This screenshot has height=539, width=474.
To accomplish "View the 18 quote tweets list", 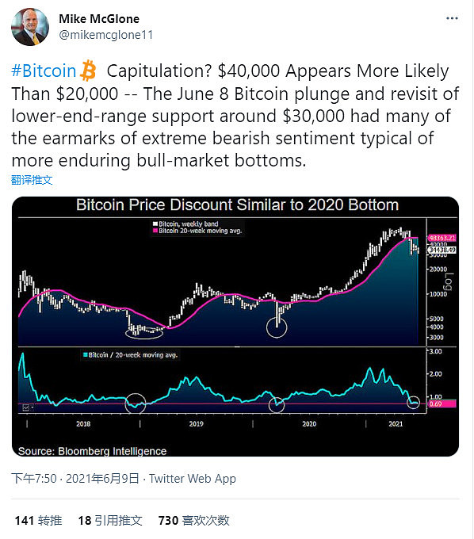I will pyautogui.click(x=110, y=521).
